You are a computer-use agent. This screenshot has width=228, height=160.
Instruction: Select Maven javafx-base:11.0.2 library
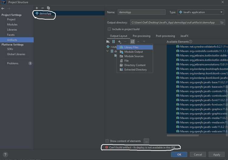(x=202, y=82)
